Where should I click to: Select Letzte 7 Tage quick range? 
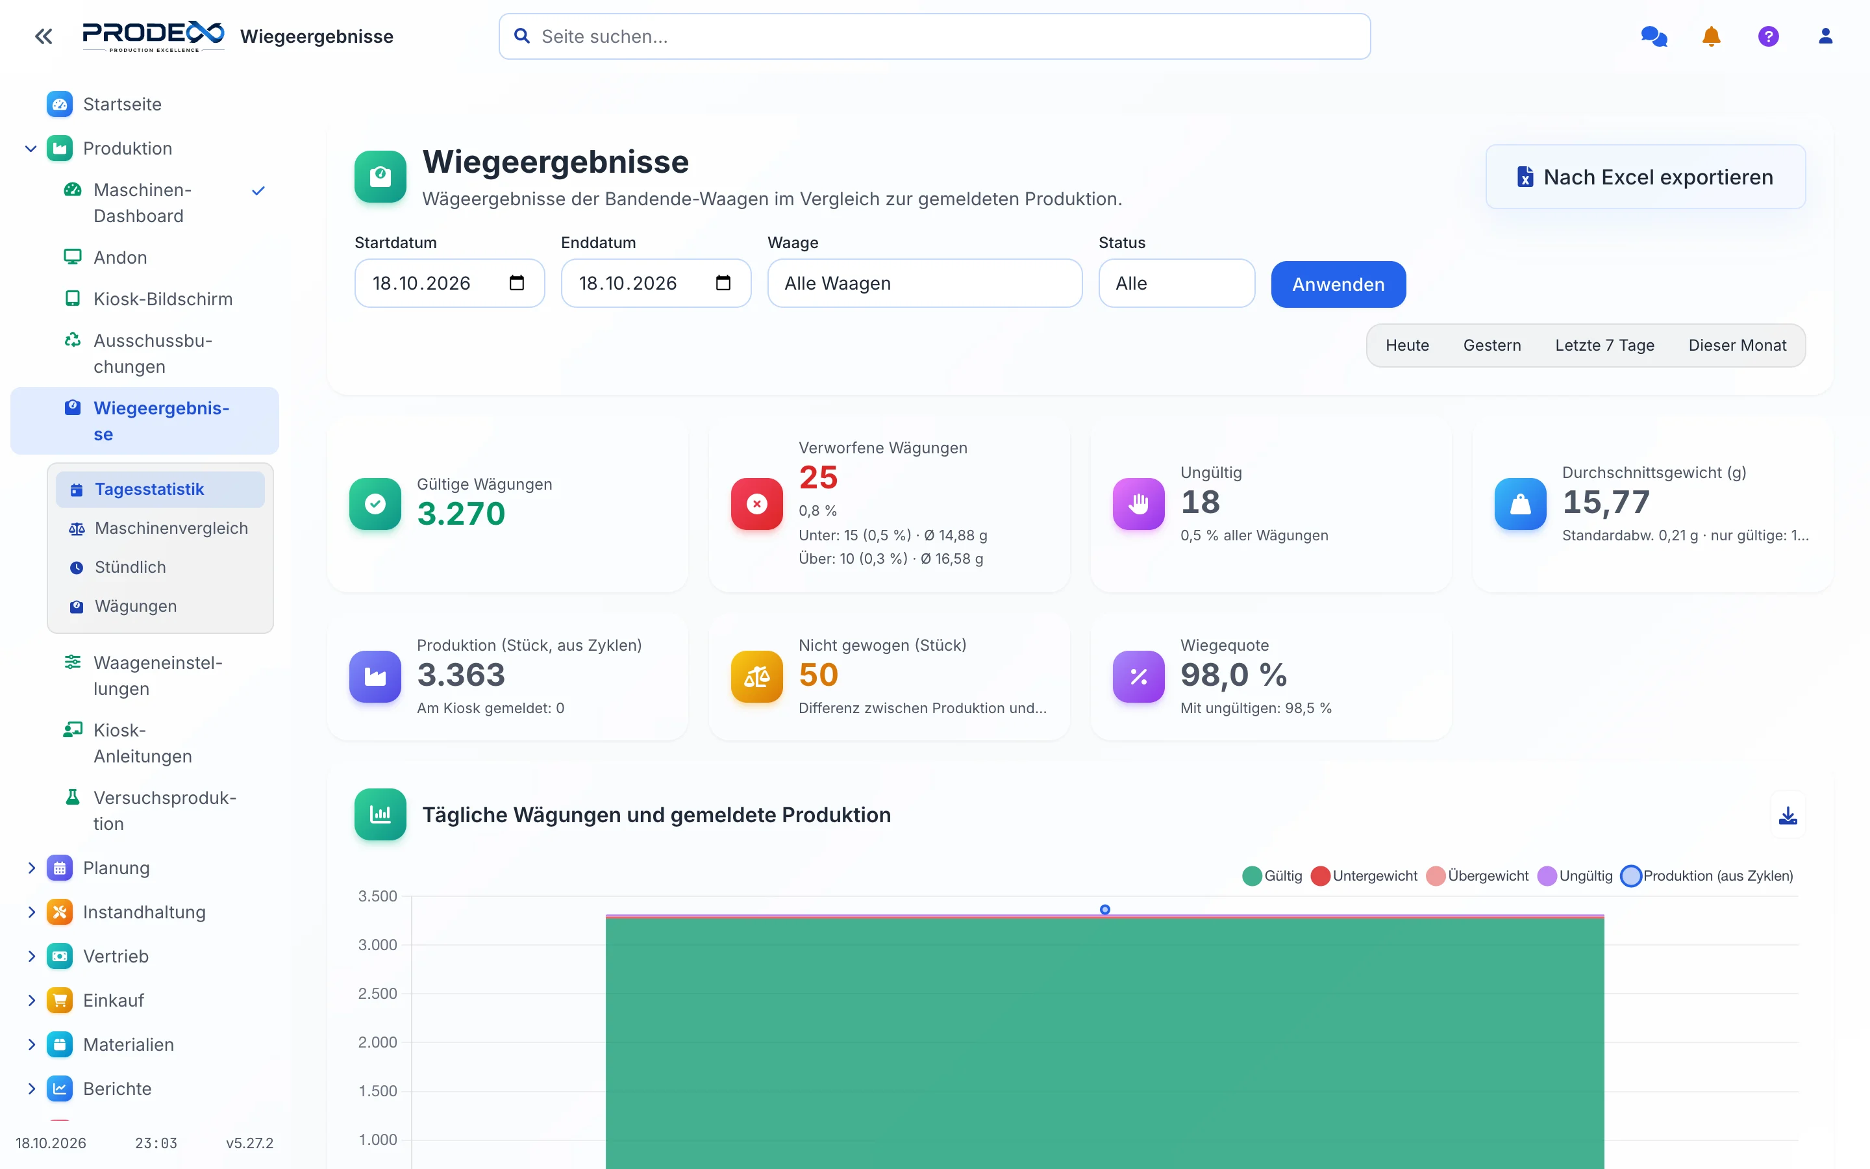pos(1604,346)
